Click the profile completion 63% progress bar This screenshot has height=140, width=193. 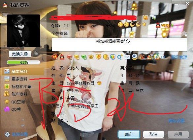(x=23, y=62)
